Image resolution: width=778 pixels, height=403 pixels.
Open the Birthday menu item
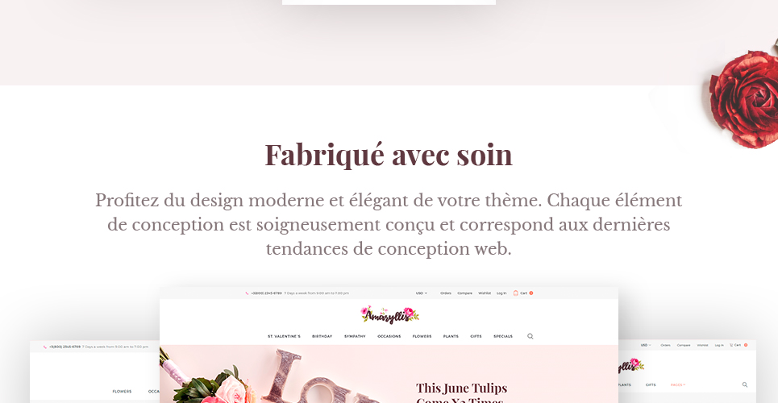point(322,336)
